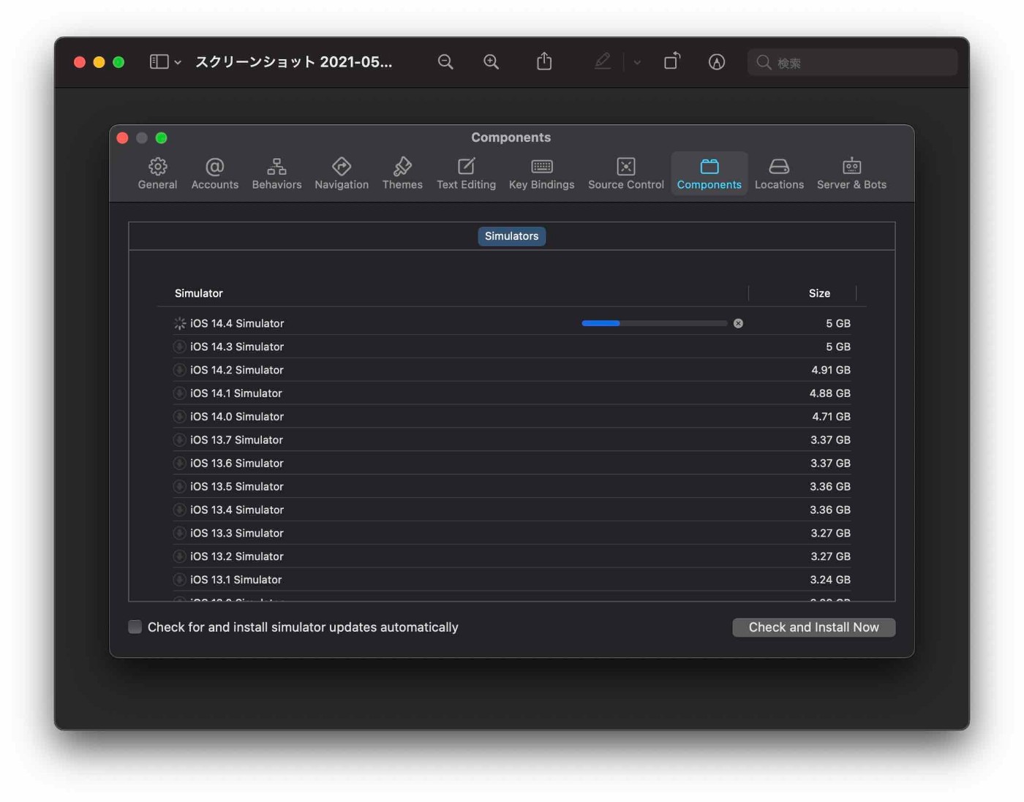Open the Source Control preferences pane
This screenshot has width=1024, height=802.
pos(626,174)
